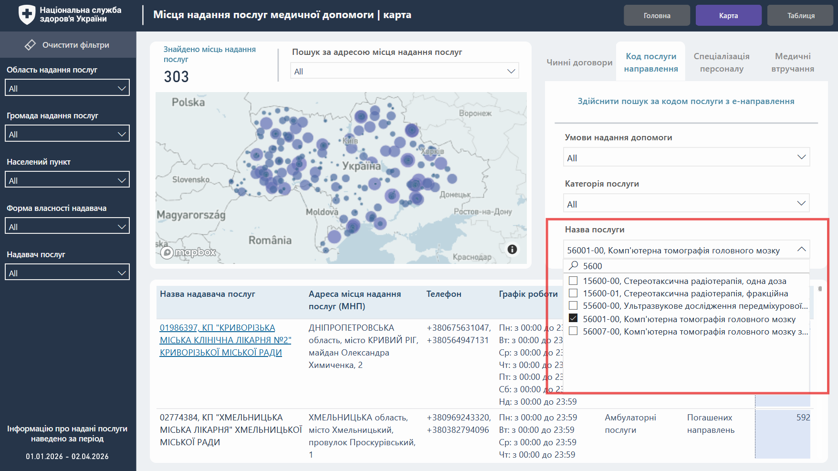
Task: Open the Область надання послуг dropdown
Action: click(x=67, y=88)
